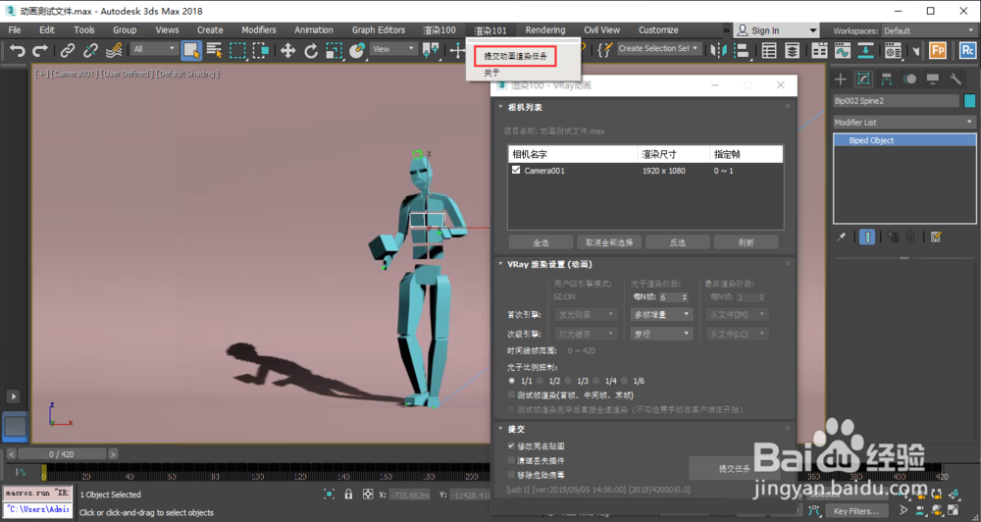The width and height of the screenshot is (981, 522).
Task: Select the Rotate tool
Action: pyautogui.click(x=311, y=51)
